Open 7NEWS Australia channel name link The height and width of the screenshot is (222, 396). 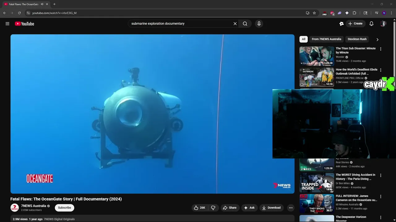[x=33, y=206]
